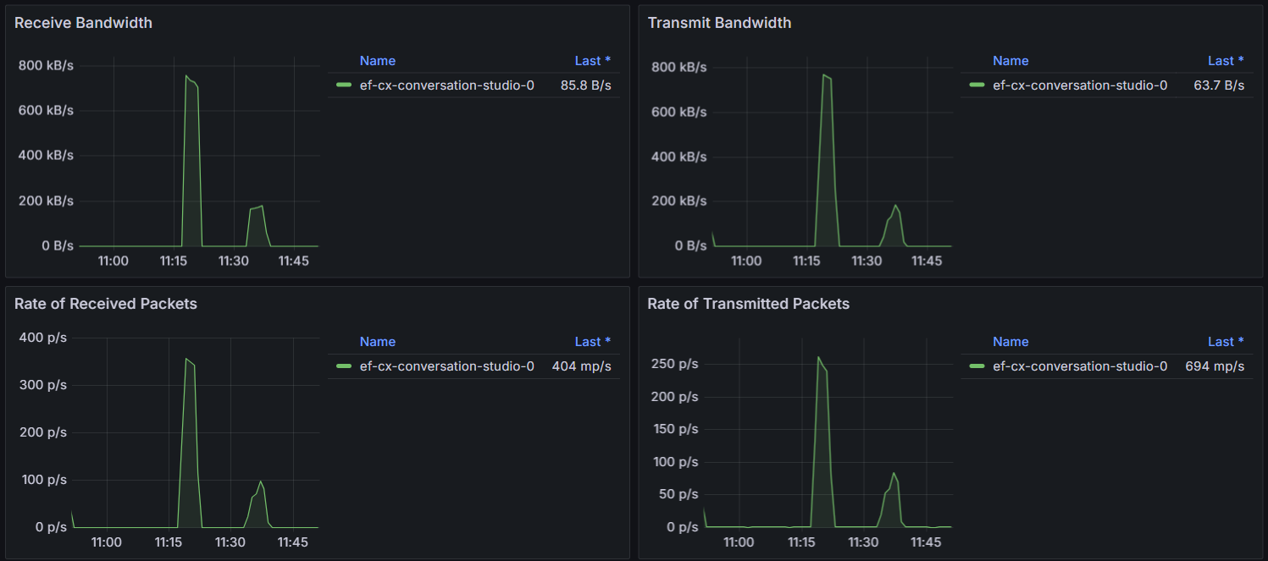This screenshot has width=1268, height=561.
Task: Click the green series color swatch in Transmit Bandwidth
Action: 977,85
